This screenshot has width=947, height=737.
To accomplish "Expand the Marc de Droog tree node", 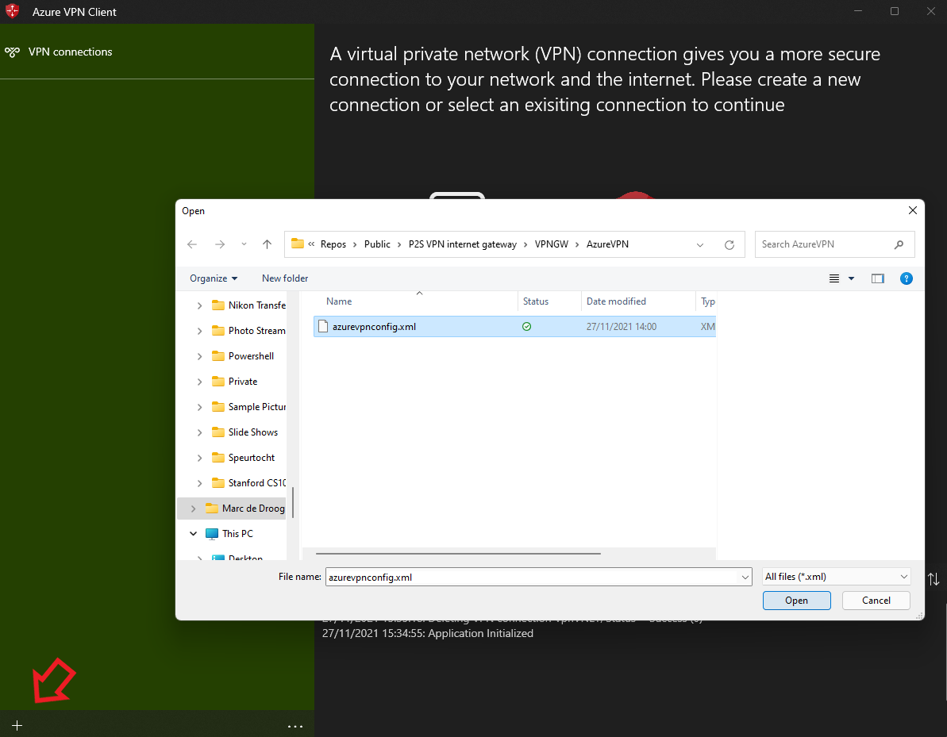I will 193,509.
